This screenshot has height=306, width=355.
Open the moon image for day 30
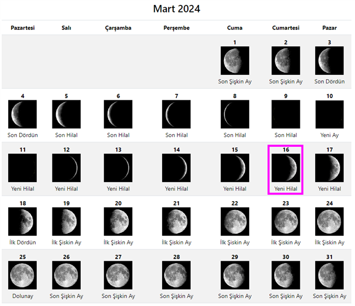point(286,275)
